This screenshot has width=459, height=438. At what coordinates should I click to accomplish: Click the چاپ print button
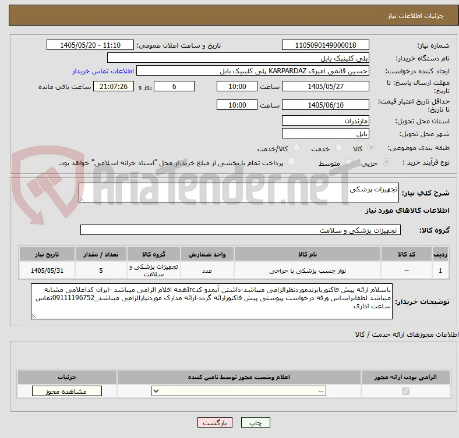(256, 423)
